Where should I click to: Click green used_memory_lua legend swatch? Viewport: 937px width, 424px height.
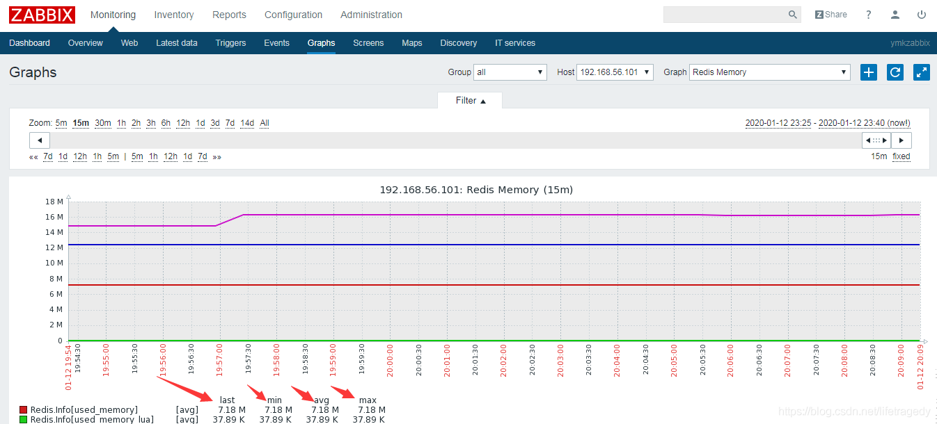(24, 420)
